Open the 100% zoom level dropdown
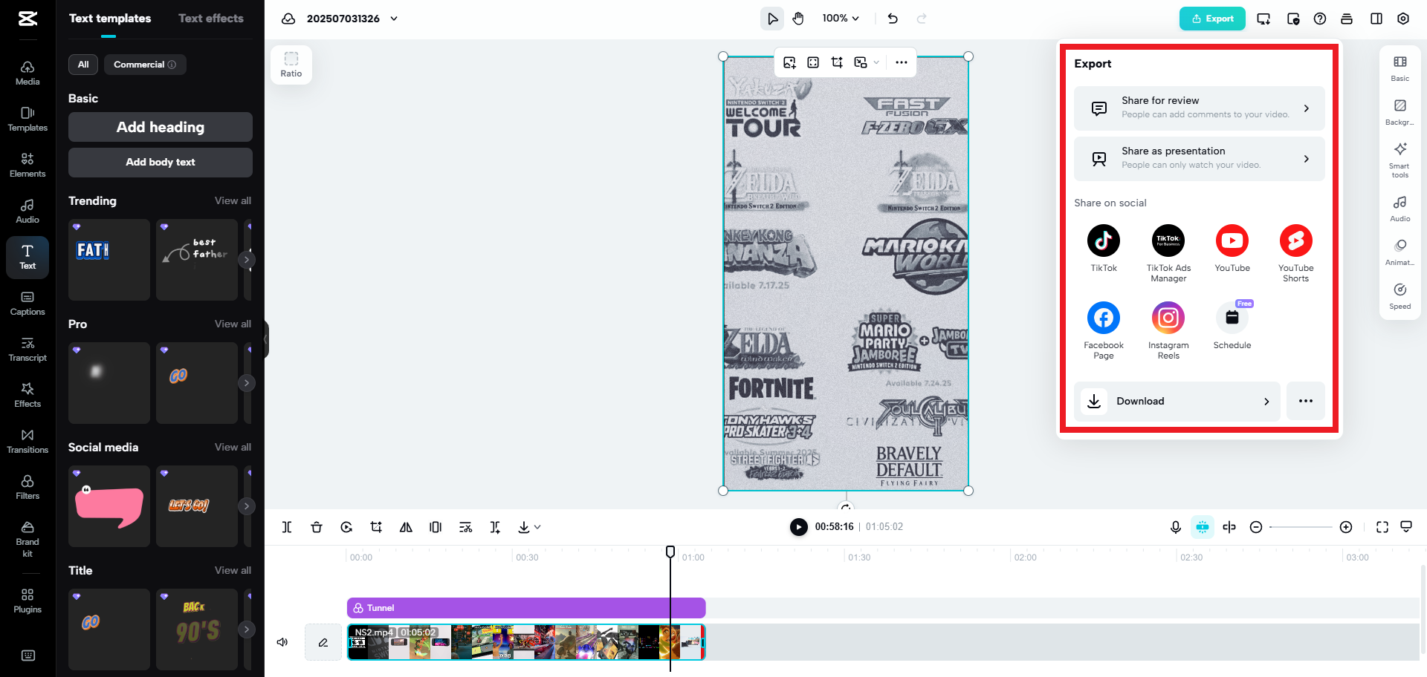This screenshot has width=1427, height=677. point(841,18)
